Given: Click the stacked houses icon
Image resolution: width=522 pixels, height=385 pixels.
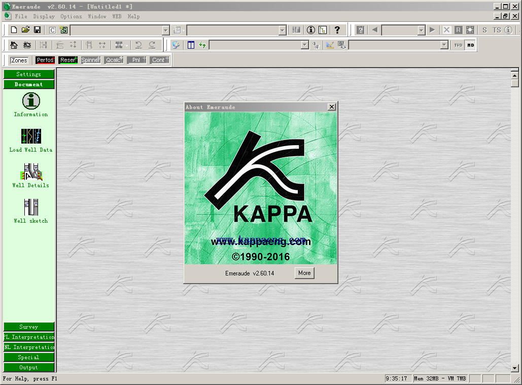Looking at the screenshot, I should [27, 45].
